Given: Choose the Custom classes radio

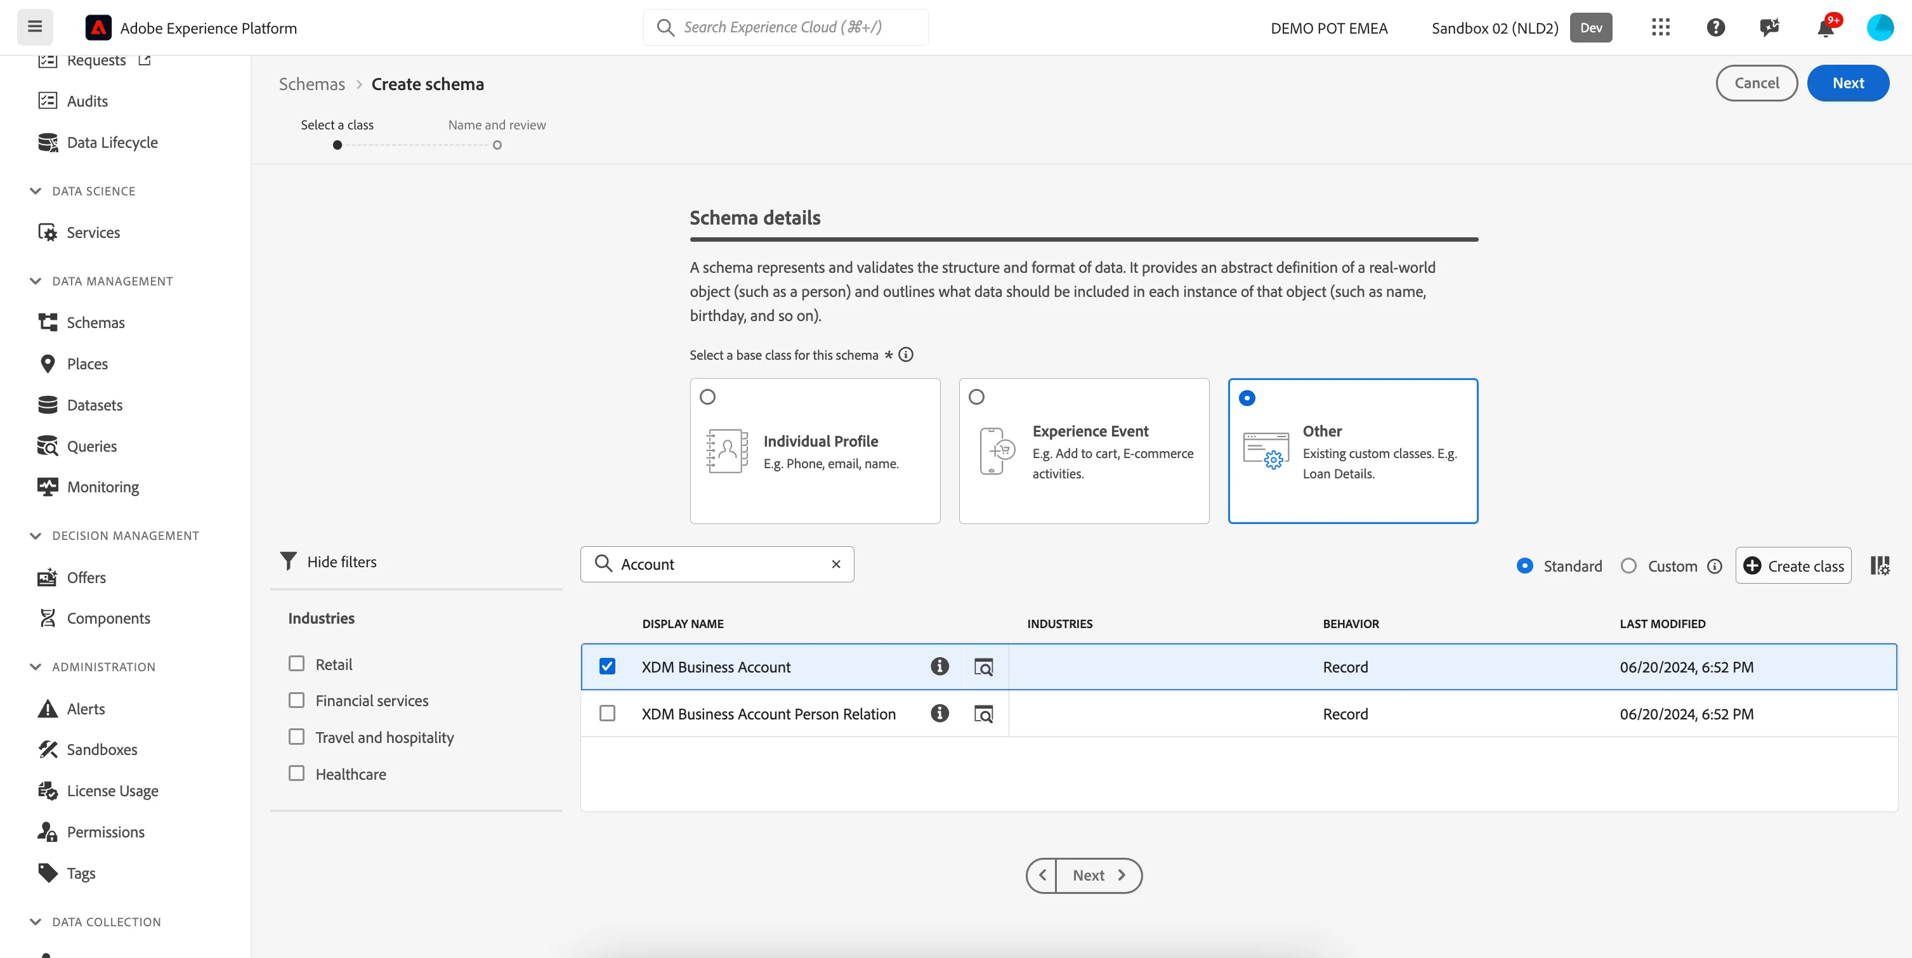Looking at the screenshot, I should 1628,565.
